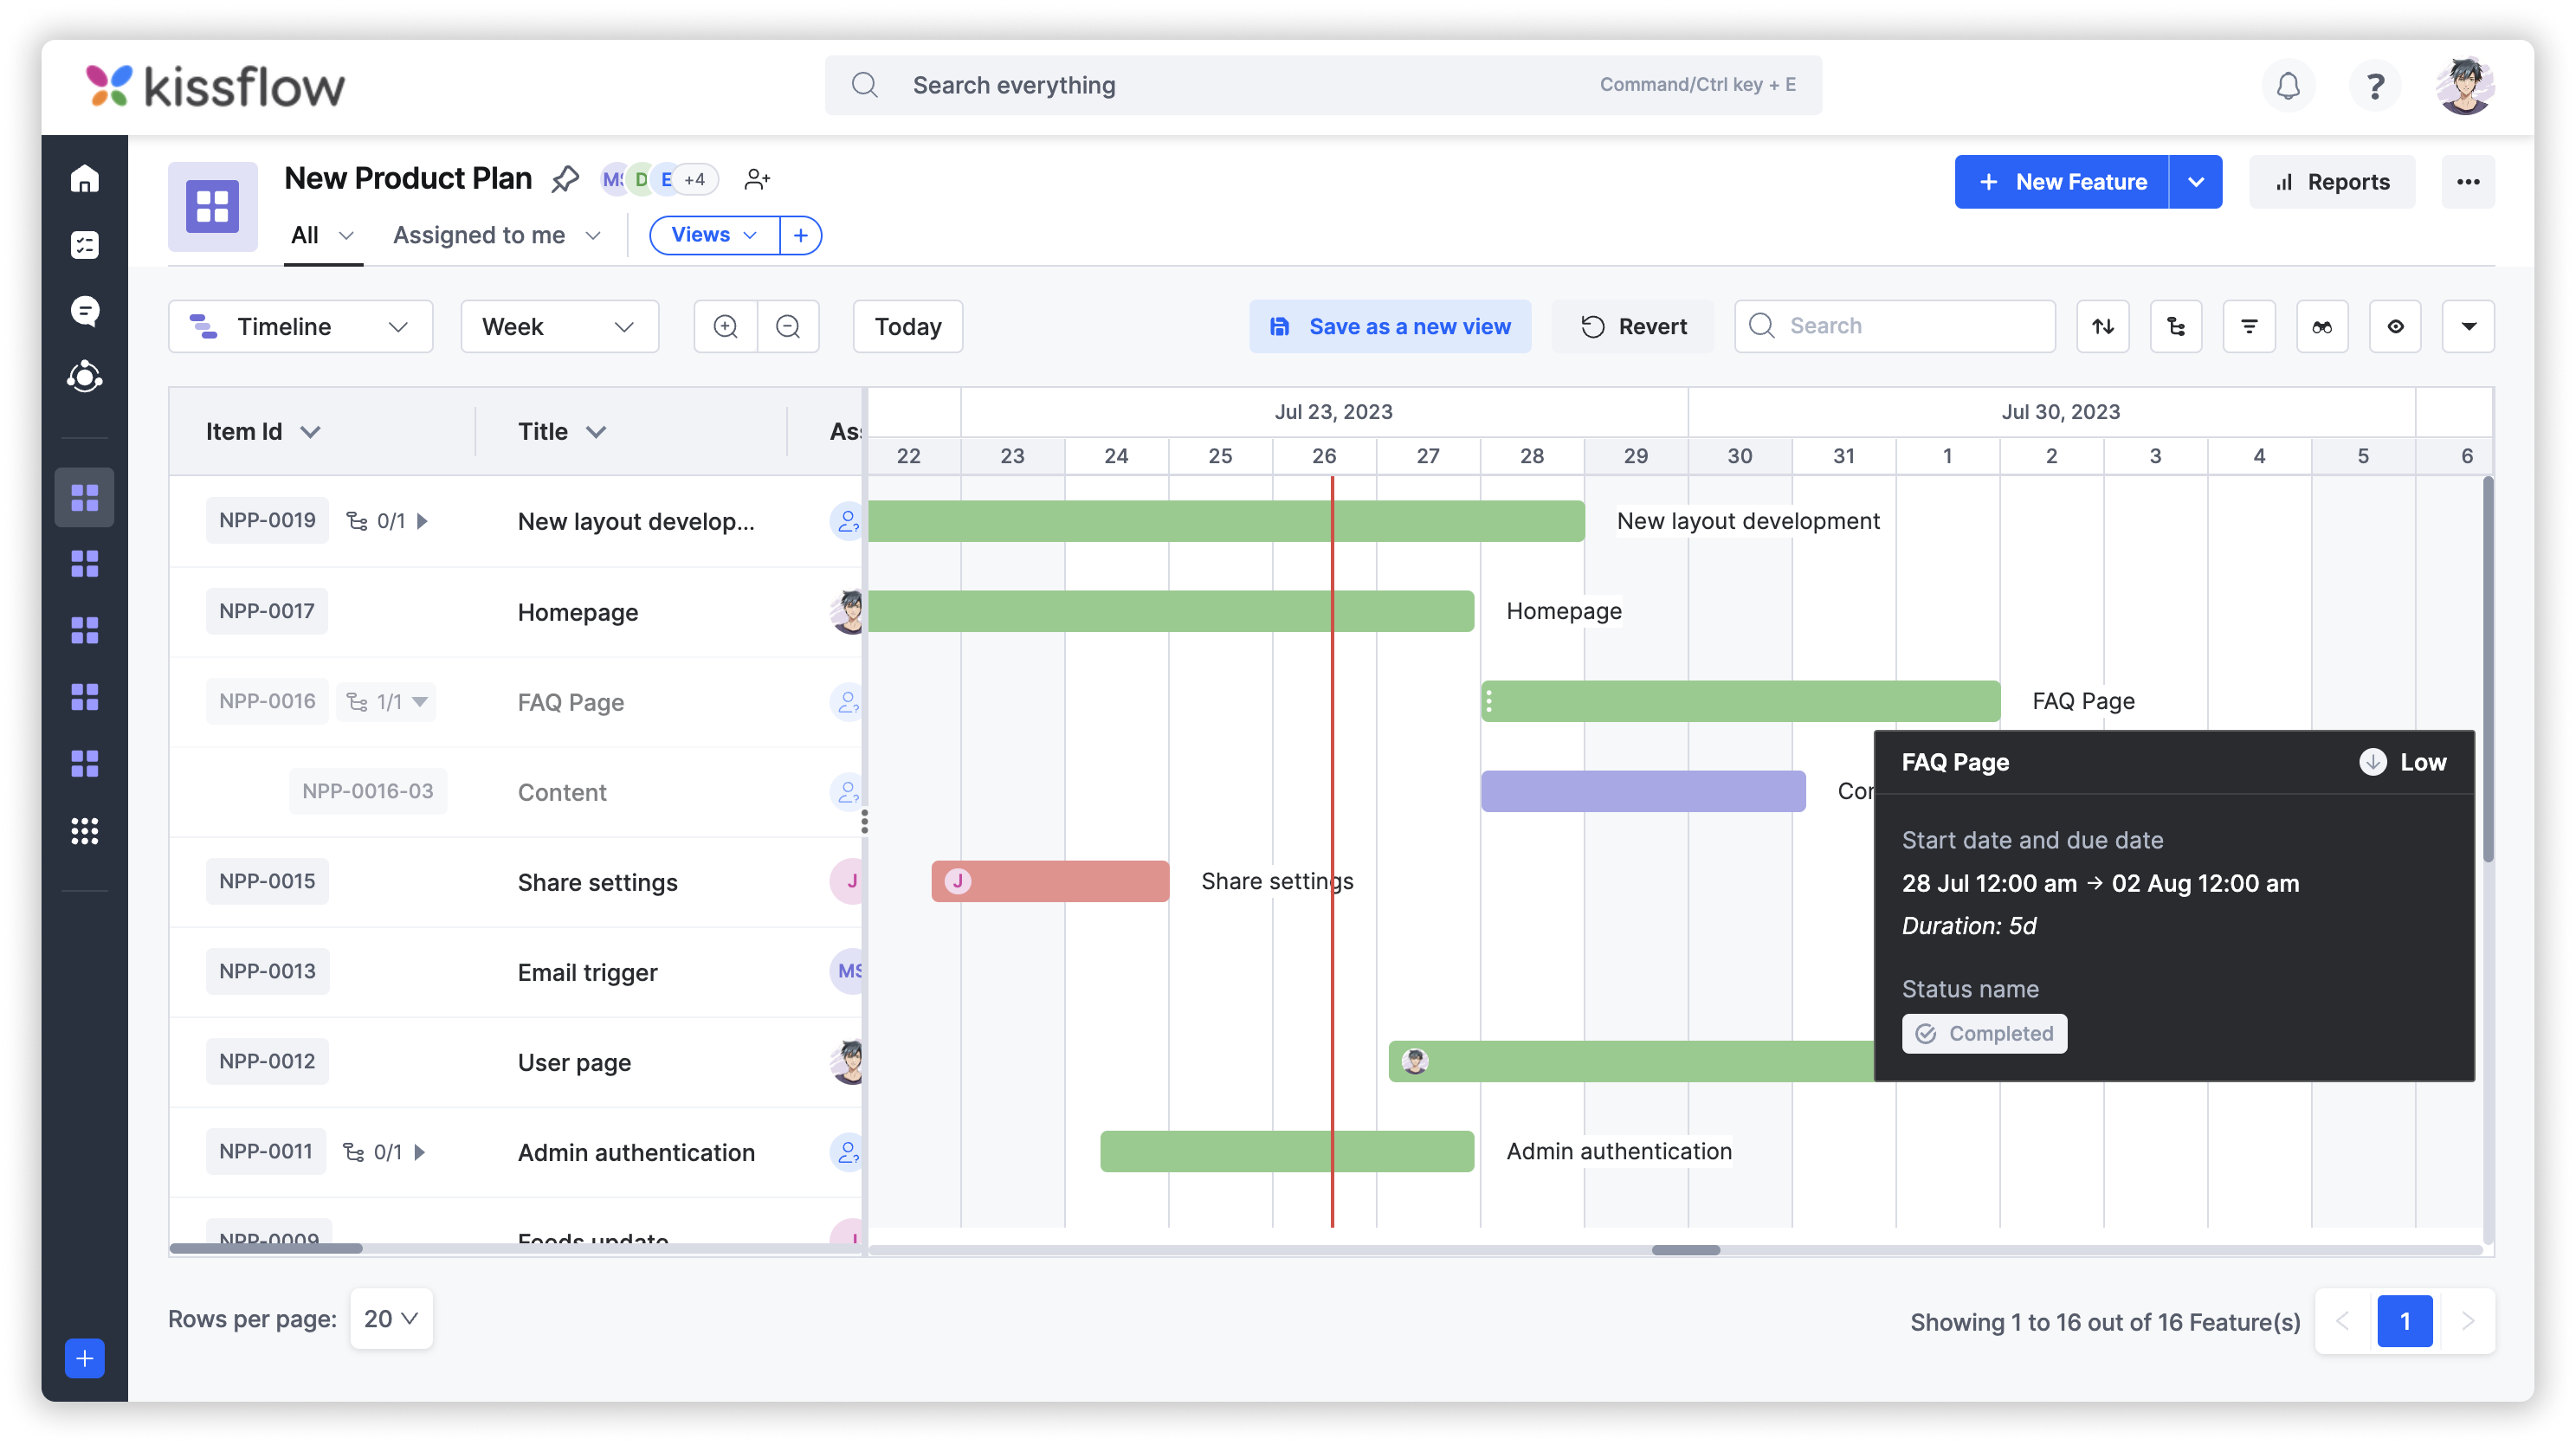Screen dimensions: 2576x1445
Task: Open the Week scale dropdown
Action: point(559,326)
